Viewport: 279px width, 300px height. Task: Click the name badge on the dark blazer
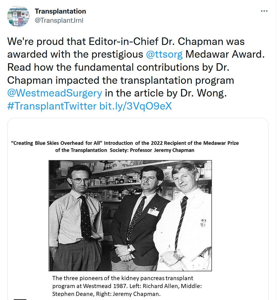[x=153, y=212]
